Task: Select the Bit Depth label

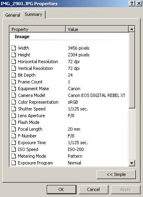Action: pos(27,75)
